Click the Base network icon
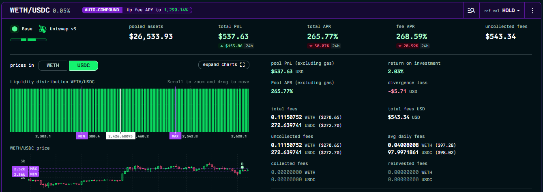 point(15,29)
